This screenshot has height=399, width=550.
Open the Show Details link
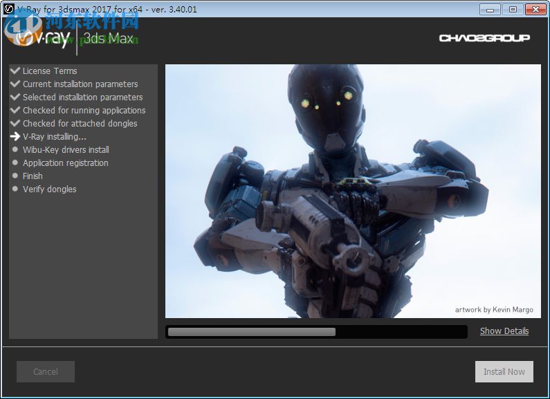click(504, 331)
